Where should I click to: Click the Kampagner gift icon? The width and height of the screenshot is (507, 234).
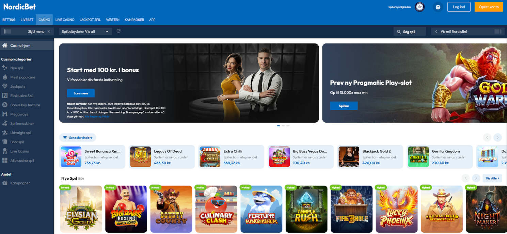pyautogui.click(x=5, y=183)
